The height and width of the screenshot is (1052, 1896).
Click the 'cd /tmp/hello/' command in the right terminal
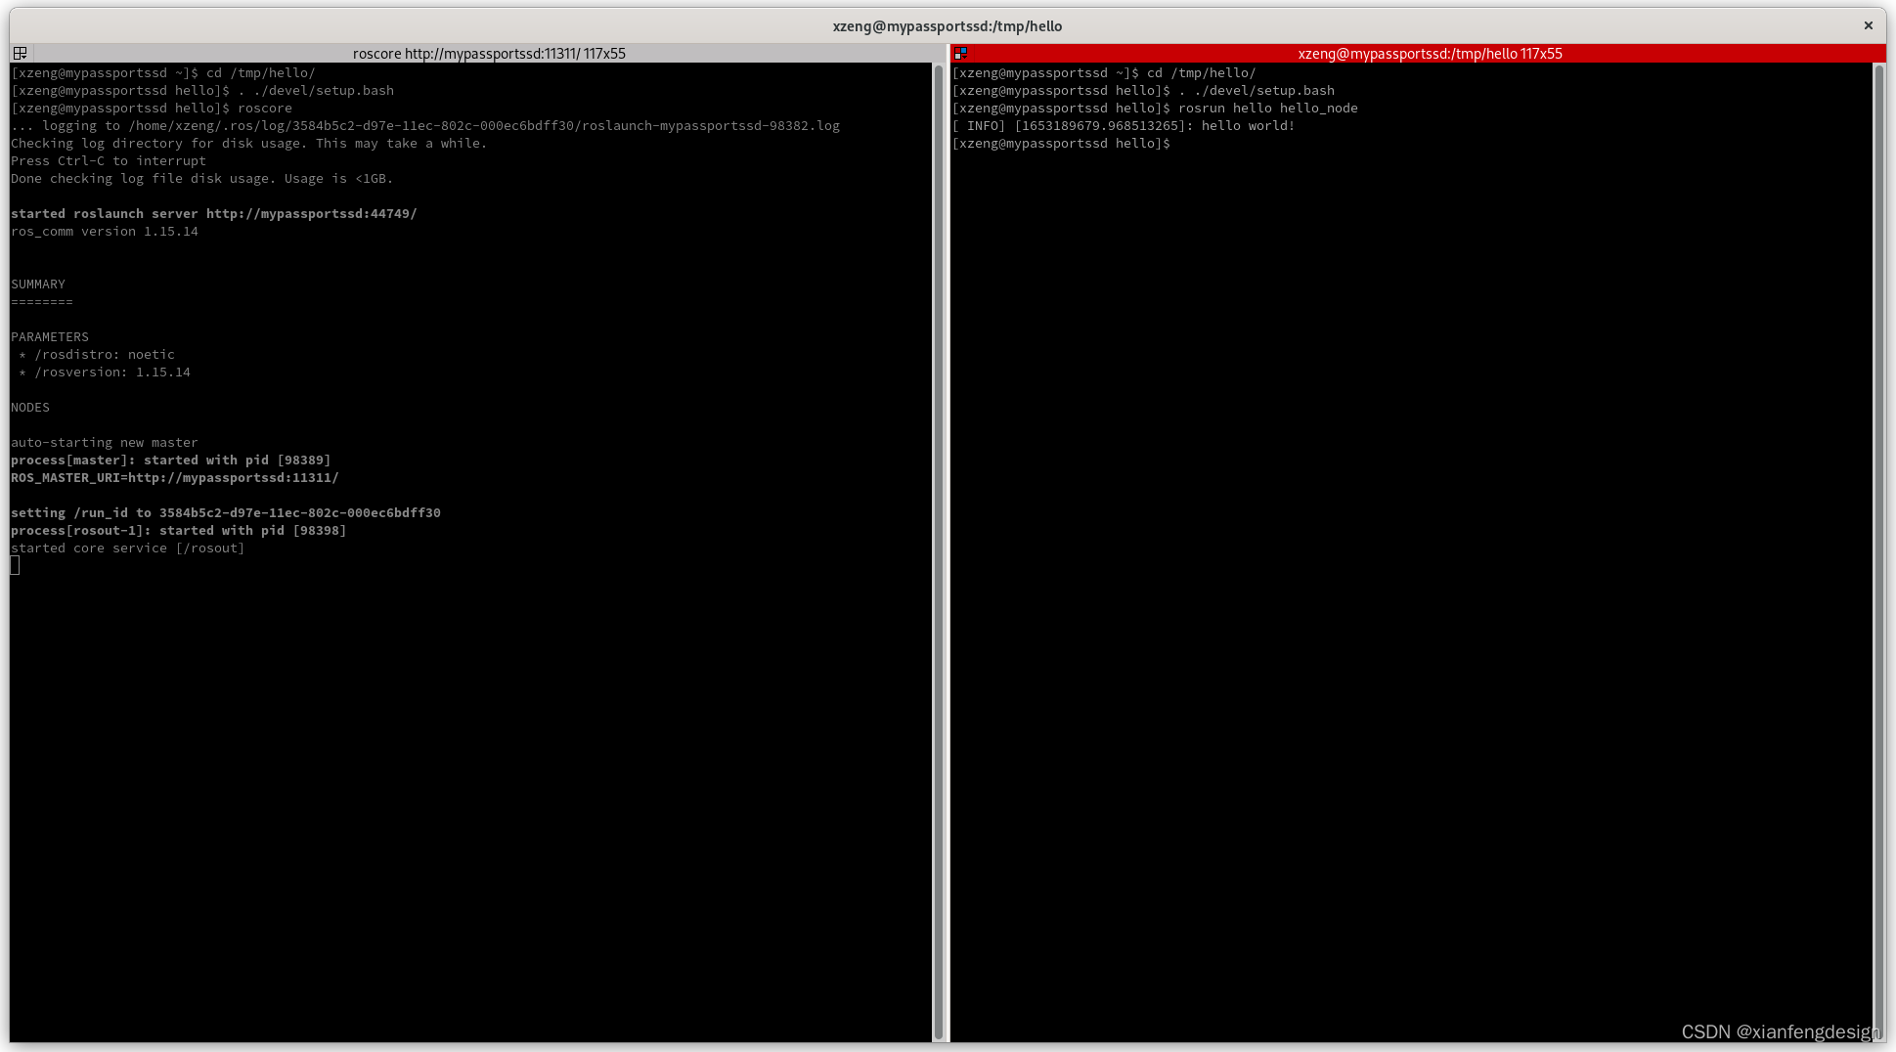(1202, 73)
